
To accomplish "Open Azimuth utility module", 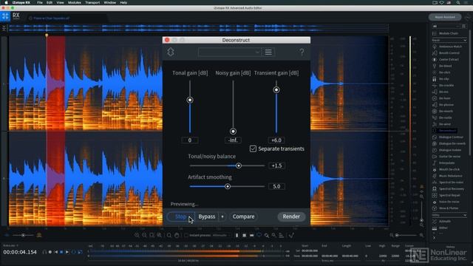I will pyautogui.click(x=442, y=222).
